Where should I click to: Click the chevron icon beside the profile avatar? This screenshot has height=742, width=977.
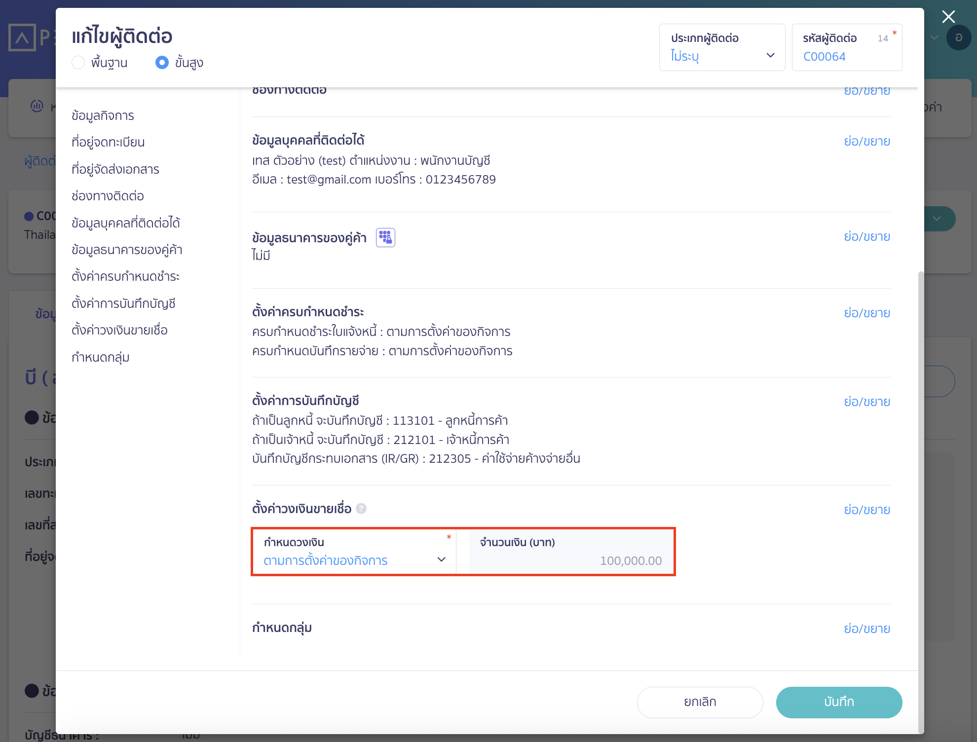[934, 37]
